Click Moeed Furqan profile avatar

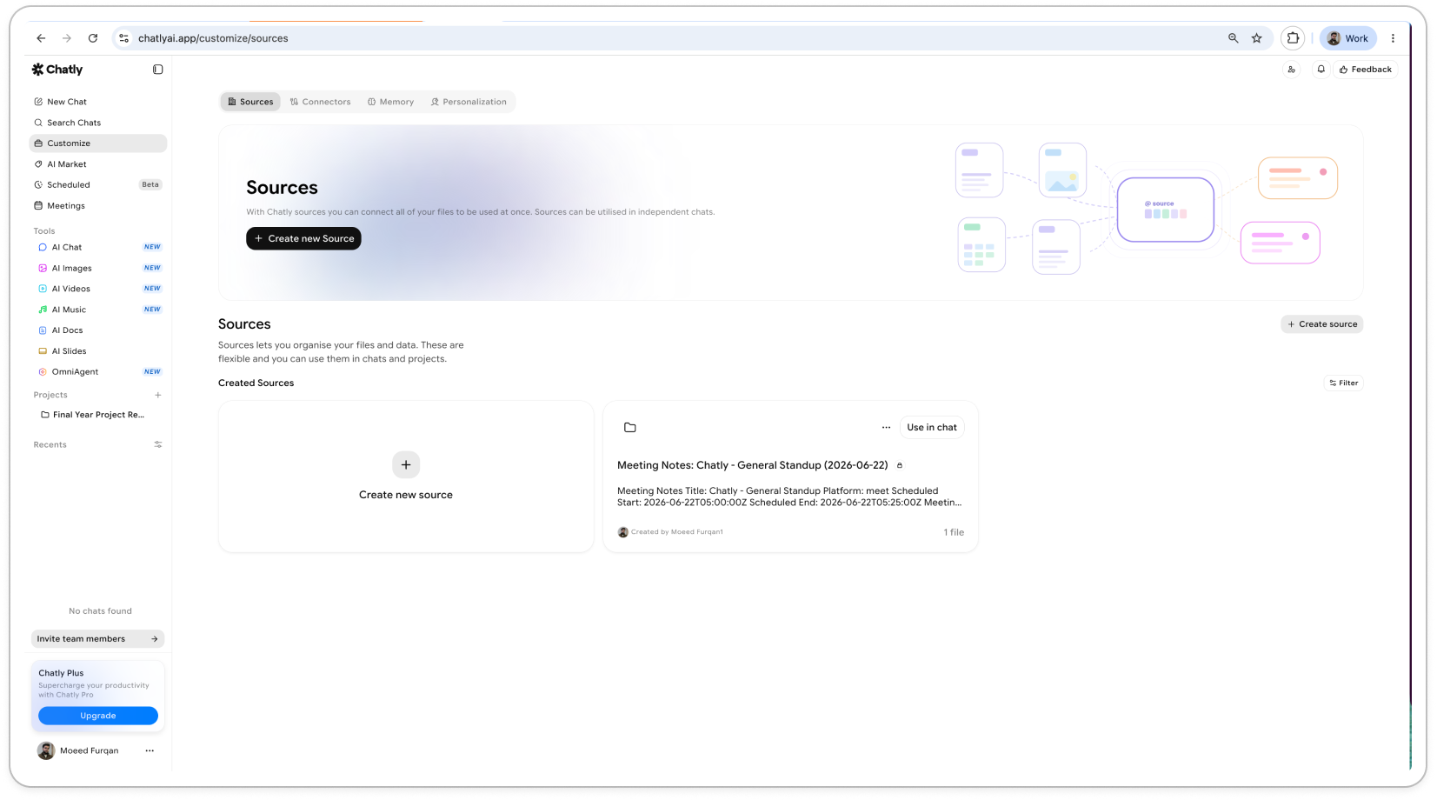pyautogui.click(x=46, y=750)
